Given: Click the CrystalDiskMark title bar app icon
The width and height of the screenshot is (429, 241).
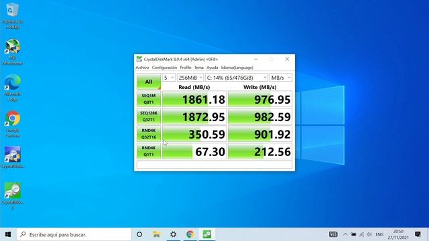Looking at the screenshot, I should pyautogui.click(x=139, y=59).
